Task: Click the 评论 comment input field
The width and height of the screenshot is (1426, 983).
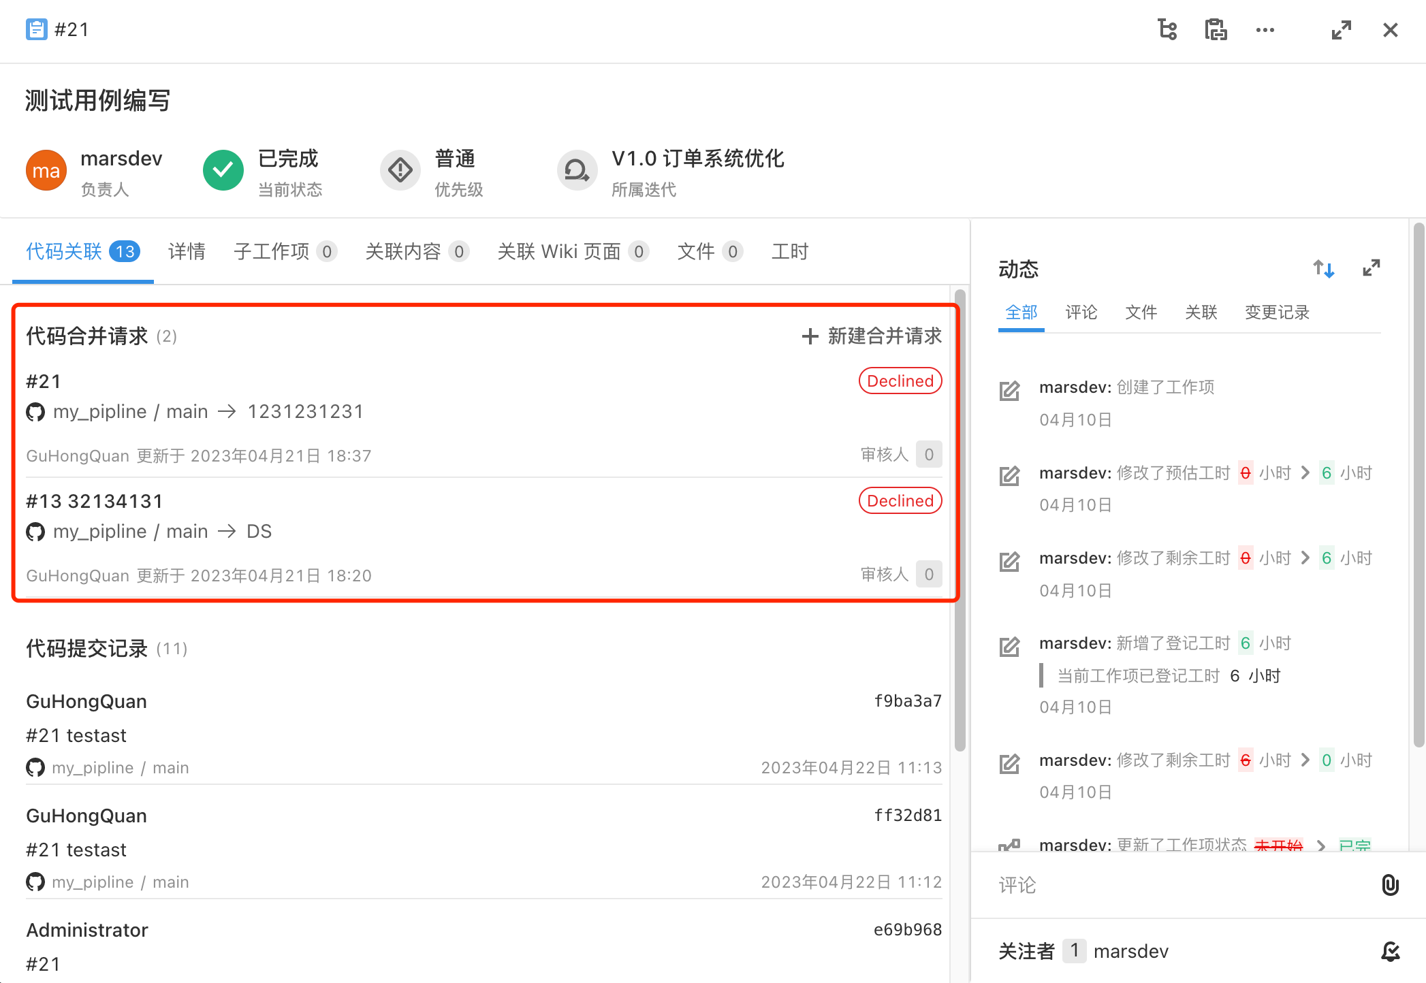Action: tap(1182, 885)
